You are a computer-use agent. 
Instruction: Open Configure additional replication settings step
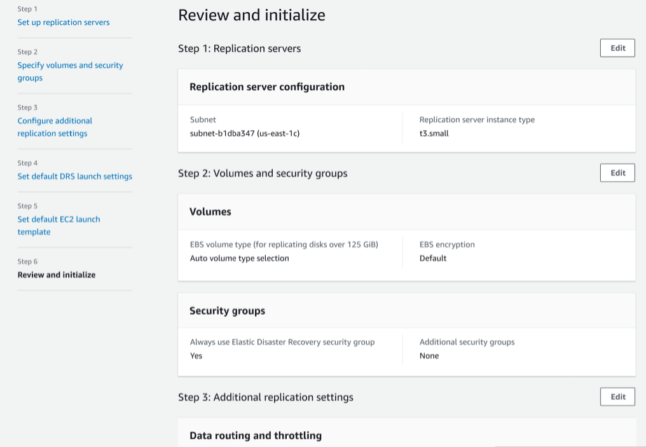pyautogui.click(x=54, y=127)
